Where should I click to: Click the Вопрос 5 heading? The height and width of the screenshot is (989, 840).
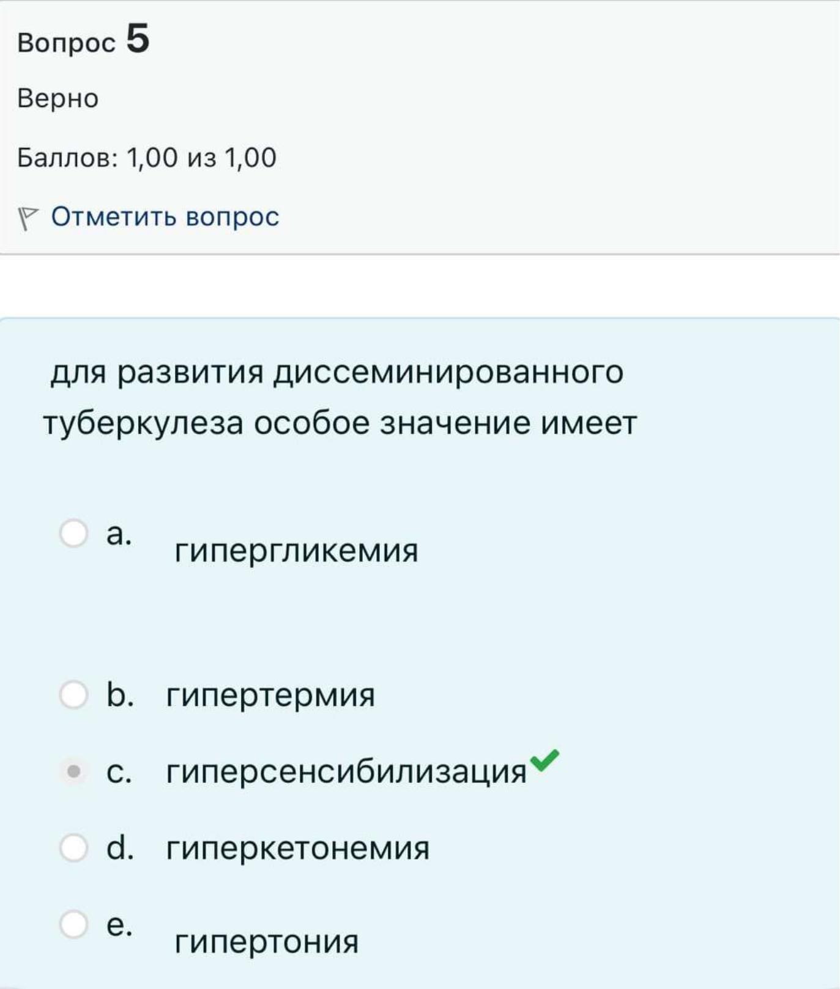point(84,39)
